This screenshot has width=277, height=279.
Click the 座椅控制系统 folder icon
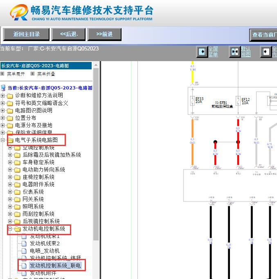point(17,177)
